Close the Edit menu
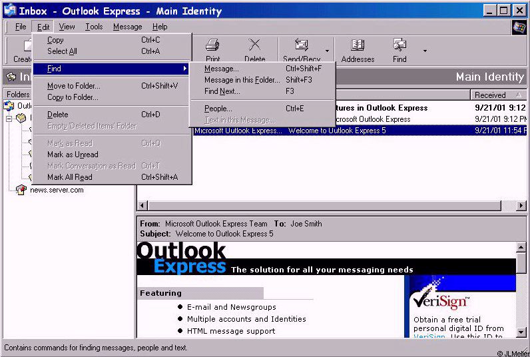This screenshot has height=357, width=530. pyautogui.click(x=43, y=27)
